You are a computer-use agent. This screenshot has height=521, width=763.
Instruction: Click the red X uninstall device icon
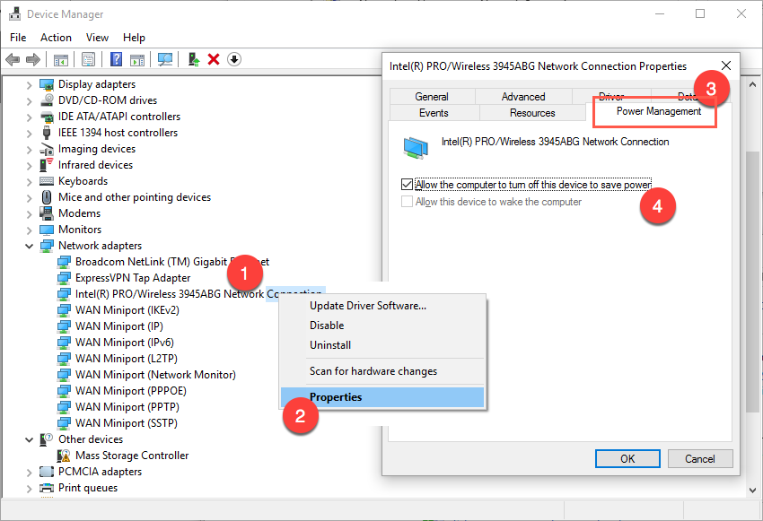coord(214,59)
